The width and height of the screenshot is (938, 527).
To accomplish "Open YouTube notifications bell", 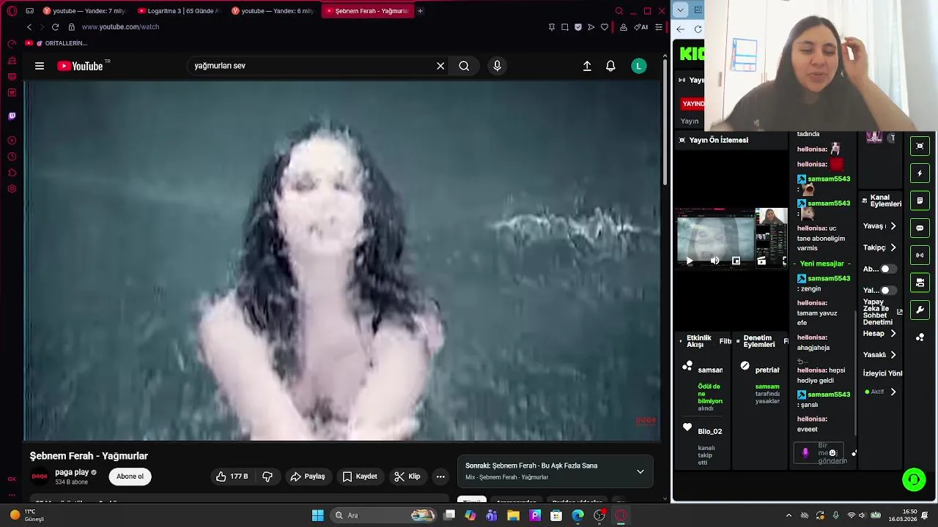I will (610, 66).
